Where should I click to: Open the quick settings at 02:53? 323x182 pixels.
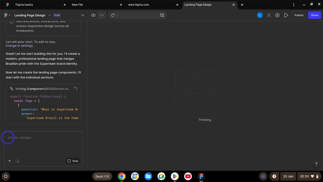coord(309,176)
